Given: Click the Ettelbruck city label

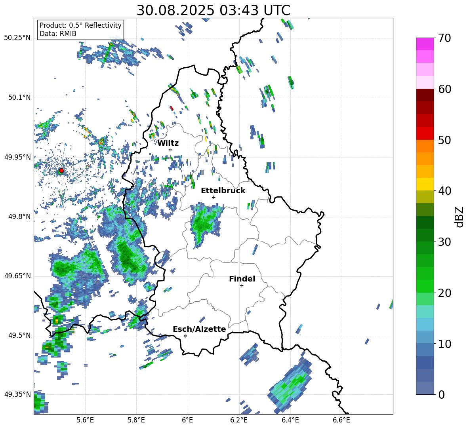Looking at the screenshot, I should coord(223,191).
